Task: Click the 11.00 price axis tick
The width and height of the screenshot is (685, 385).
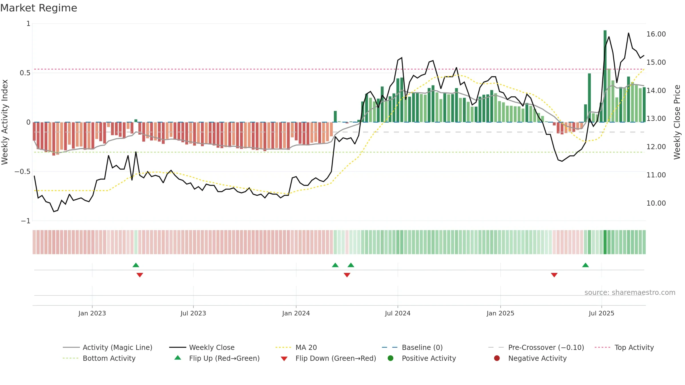Action: coord(656,175)
